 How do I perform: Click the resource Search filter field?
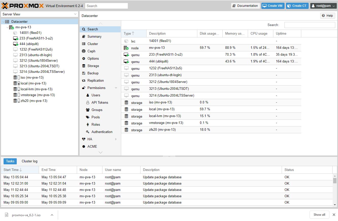click(x=310, y=25)
